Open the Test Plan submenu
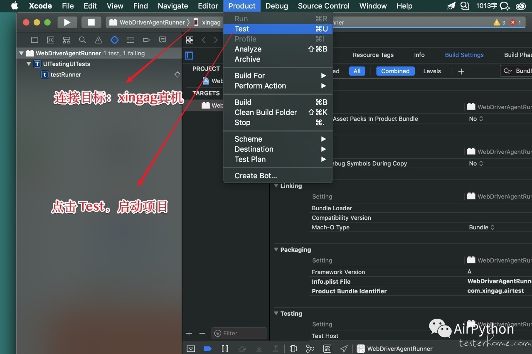 [278, 159]
